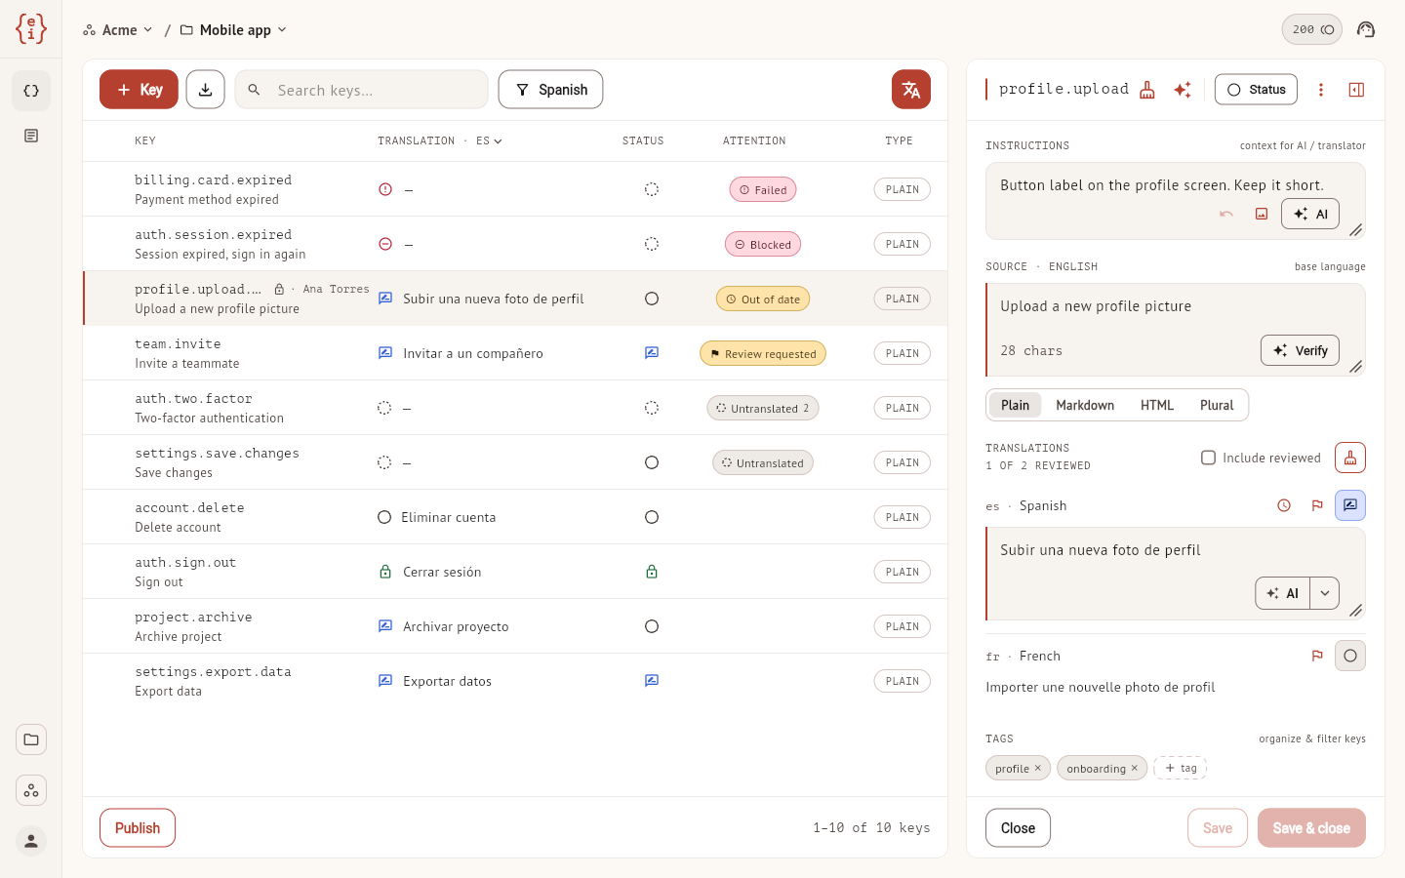Toggle the Include reviewed checkbox

pos(1208,458)
